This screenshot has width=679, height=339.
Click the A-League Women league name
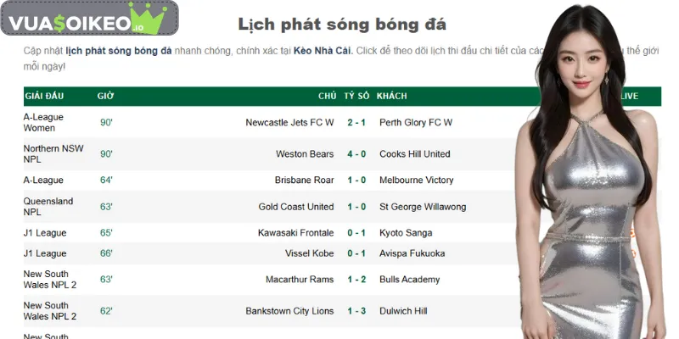pos(43,123)
